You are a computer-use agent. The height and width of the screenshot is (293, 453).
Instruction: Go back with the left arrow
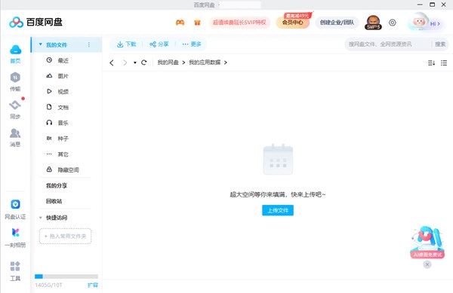[112, 63]
